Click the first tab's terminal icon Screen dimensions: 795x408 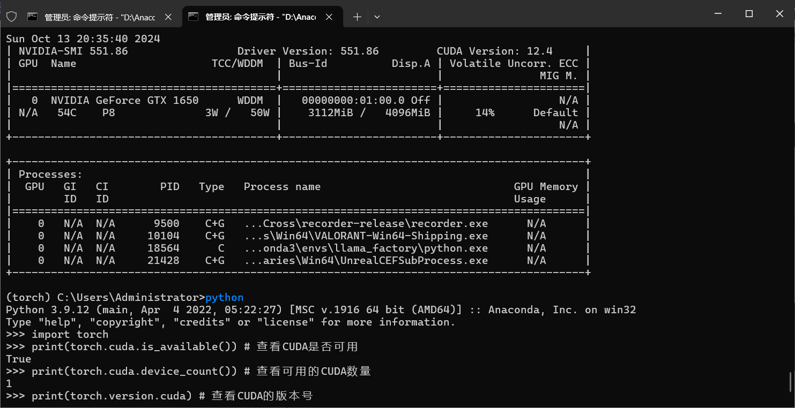[x=33, y=17]
